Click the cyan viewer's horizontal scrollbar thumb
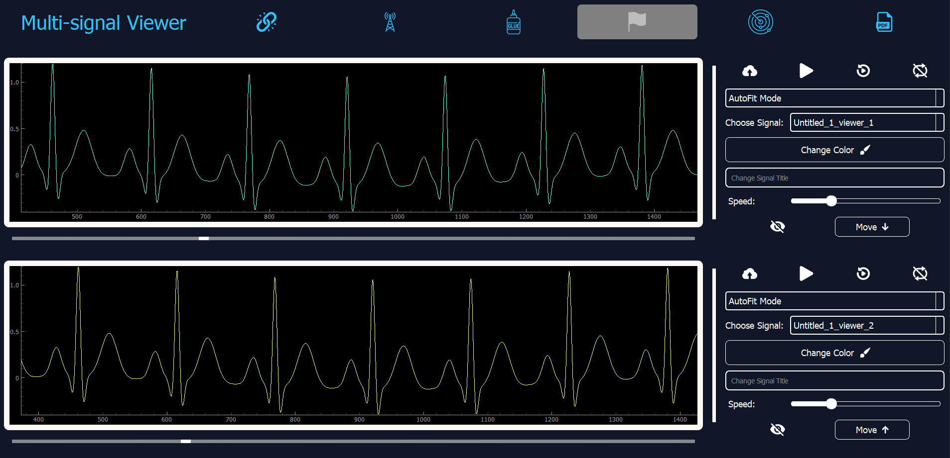Viewport: 950px width, 458px height. [x=204, y=238]
